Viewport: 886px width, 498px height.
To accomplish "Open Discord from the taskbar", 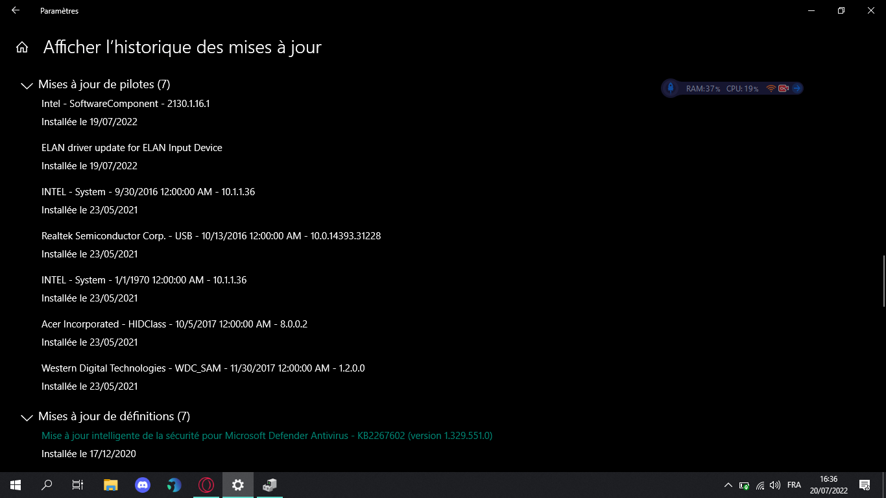I will point(142,485).
